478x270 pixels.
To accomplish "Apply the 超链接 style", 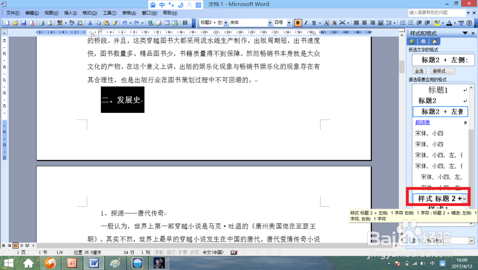I will coord(440,122).
